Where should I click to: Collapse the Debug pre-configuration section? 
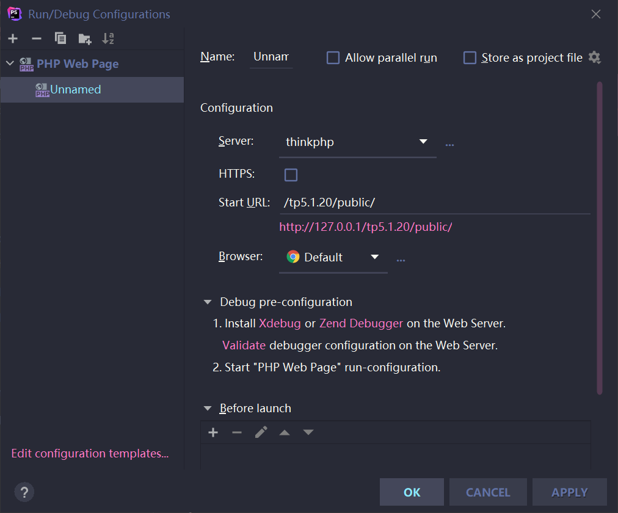click(208, 301)
